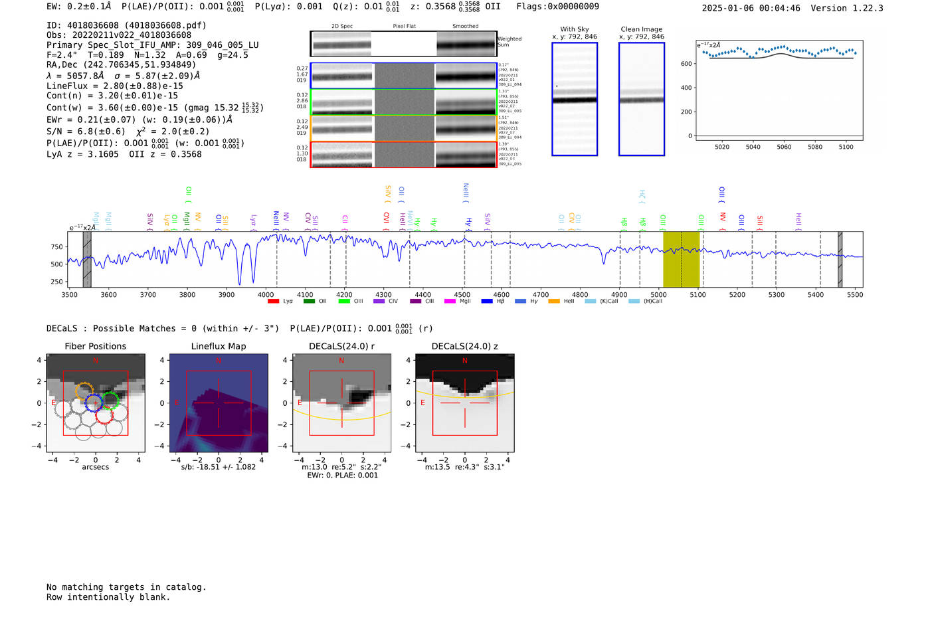
Task: Select the blue-bordered fiber spectrum row
Action: pos(404,76)
